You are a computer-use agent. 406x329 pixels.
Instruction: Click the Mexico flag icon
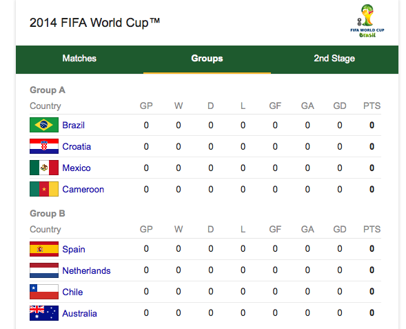[x=44, y=168]
